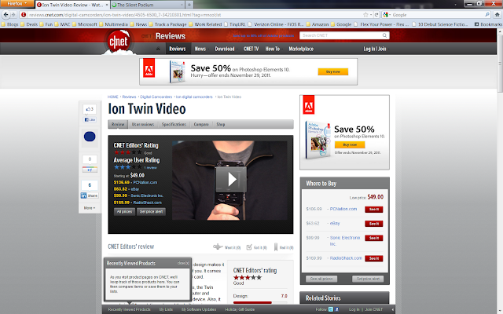Switch to The Silent Podium tab
Viewport: 503px width, 314px height.
click(x=148, y=5)
